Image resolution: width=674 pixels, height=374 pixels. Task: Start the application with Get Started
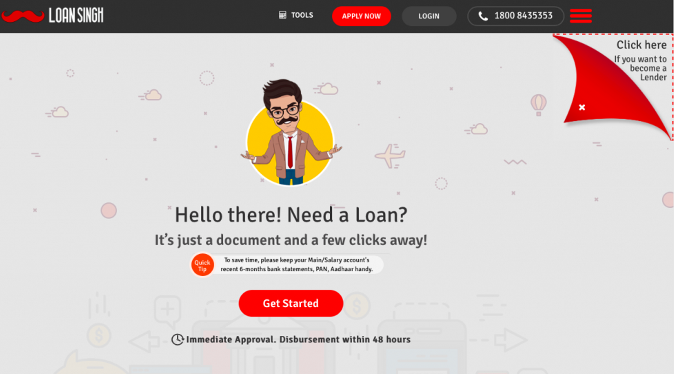[291, 303]
